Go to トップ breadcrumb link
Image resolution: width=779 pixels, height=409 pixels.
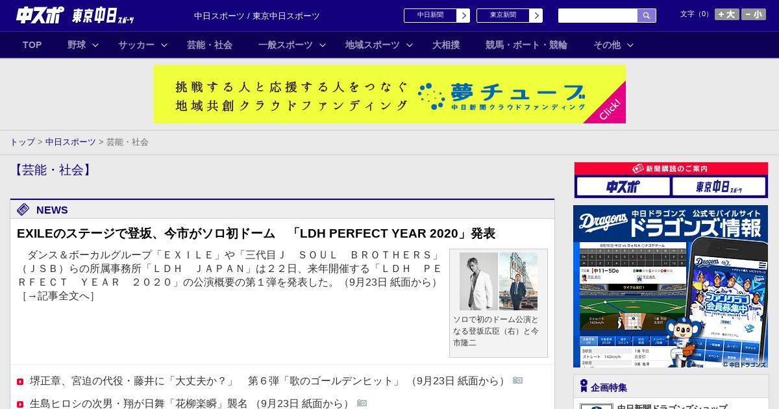(22, 142)
